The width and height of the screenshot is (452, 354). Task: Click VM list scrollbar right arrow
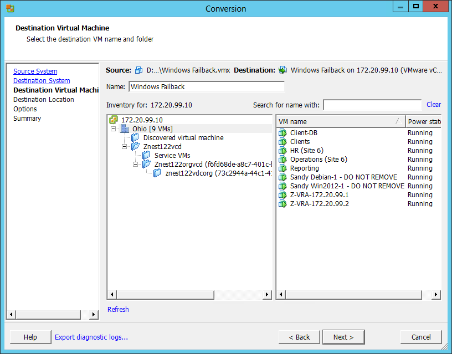click(436, 295)
